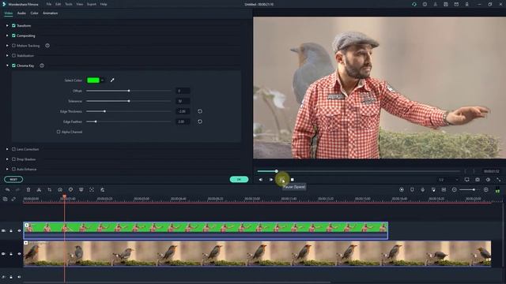This screenshot has width=506, height=284.
Task: Click the green OK button
Action: 239,179
